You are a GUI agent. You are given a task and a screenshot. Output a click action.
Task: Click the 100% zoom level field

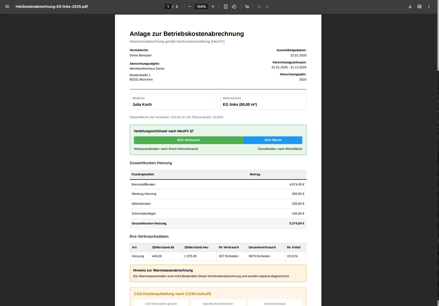(x=201, y=6)
